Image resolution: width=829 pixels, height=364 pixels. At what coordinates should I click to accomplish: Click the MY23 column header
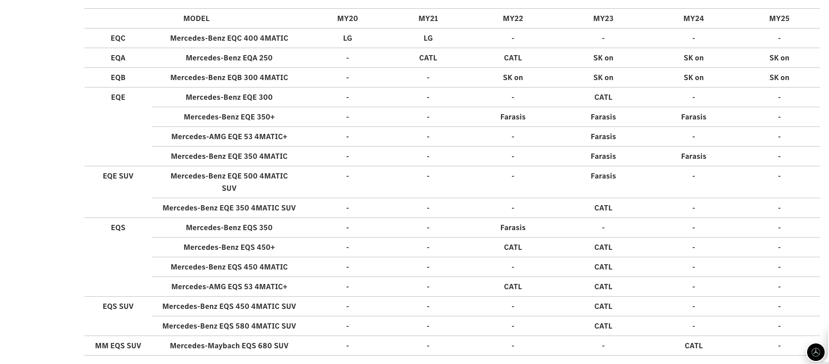point(603,18)
